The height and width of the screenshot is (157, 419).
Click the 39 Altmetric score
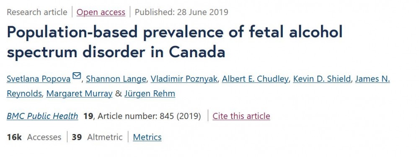pos(97,137)
